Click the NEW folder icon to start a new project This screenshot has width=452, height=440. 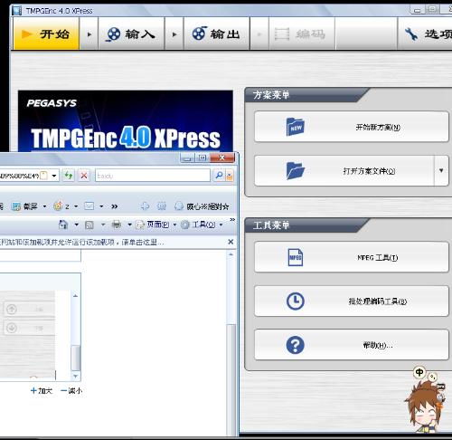295,127
